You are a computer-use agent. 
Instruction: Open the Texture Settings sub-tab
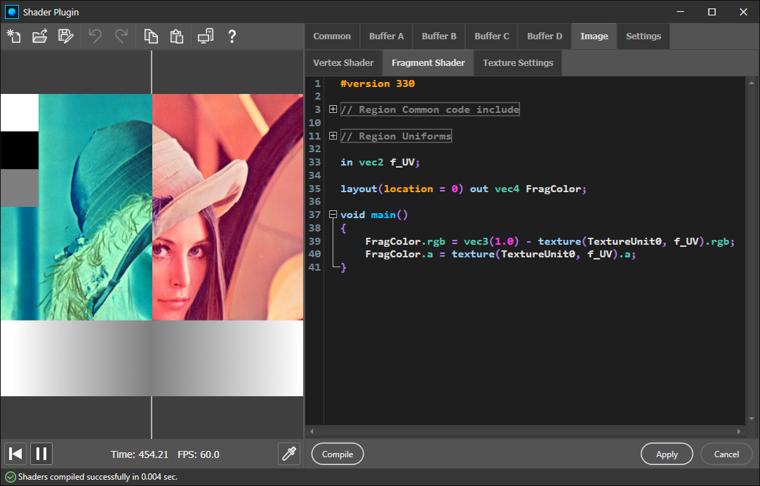point(518,63)
